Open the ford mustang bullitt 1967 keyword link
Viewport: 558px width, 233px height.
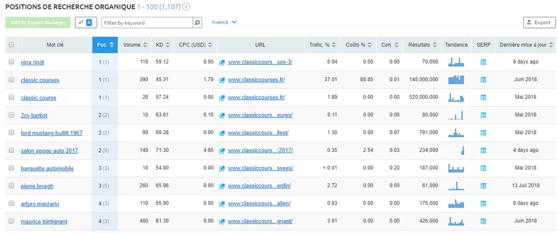[x=51, y=133]
